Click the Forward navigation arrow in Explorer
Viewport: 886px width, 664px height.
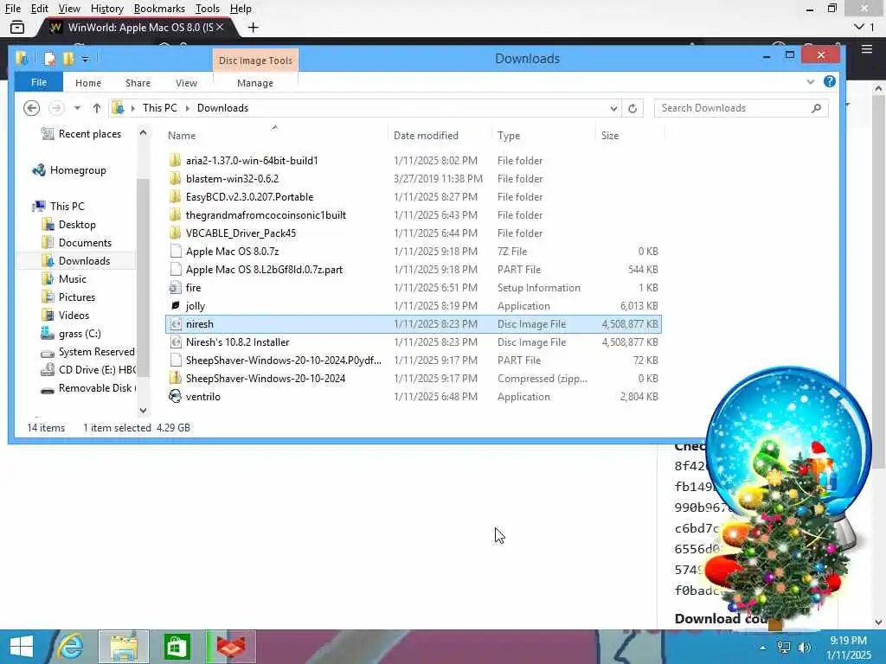point(56,108)
